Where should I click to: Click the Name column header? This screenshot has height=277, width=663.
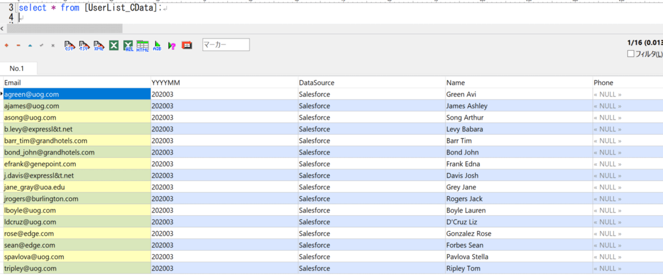click(456, 82)
